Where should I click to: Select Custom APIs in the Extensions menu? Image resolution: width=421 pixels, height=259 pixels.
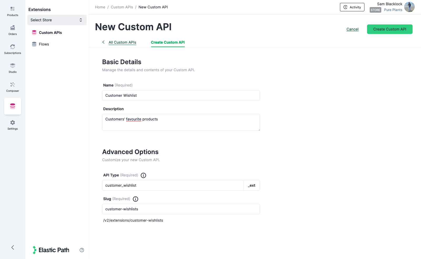coord(50,33)
